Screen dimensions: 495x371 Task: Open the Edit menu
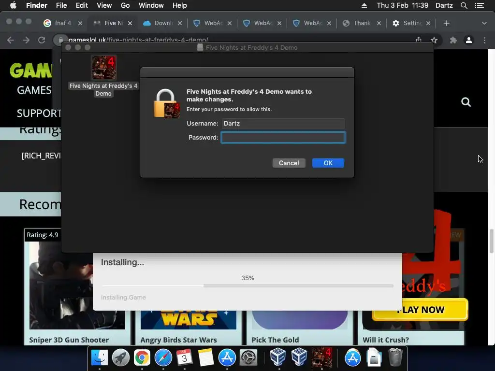pyautogui.click(x=82, y=5)
